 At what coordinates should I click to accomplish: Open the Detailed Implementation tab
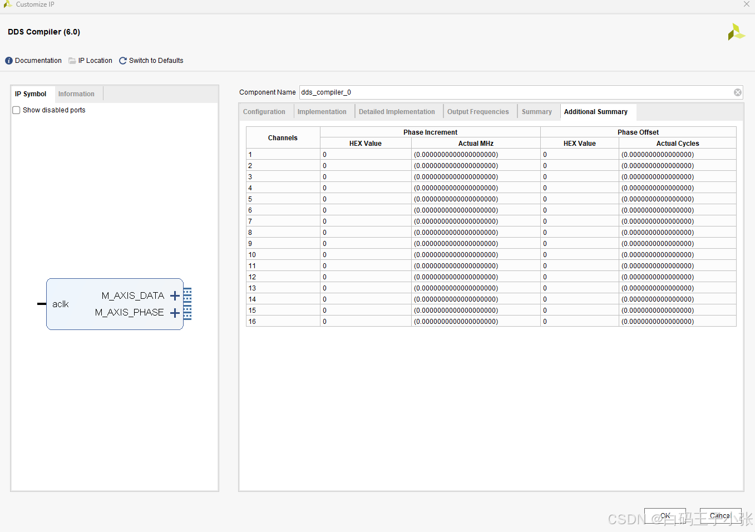click(397, 112)
